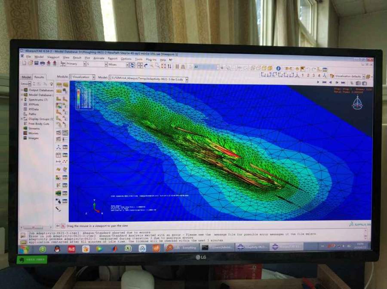Click the Print icon in toolbar
Image resolution: width=387 pixels, height=289 pixels.
coord(43,63)
